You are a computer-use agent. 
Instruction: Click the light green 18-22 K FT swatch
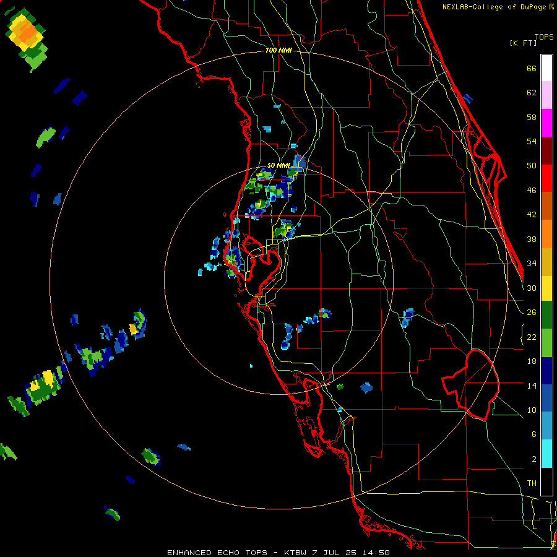[546, 343]
